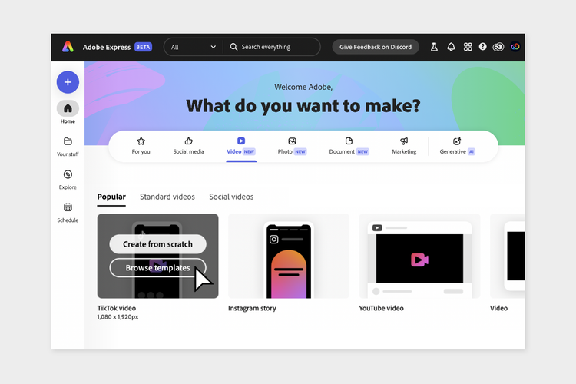Select the Generative AI tab
576x384 pixels.
(x=457, y=146)
